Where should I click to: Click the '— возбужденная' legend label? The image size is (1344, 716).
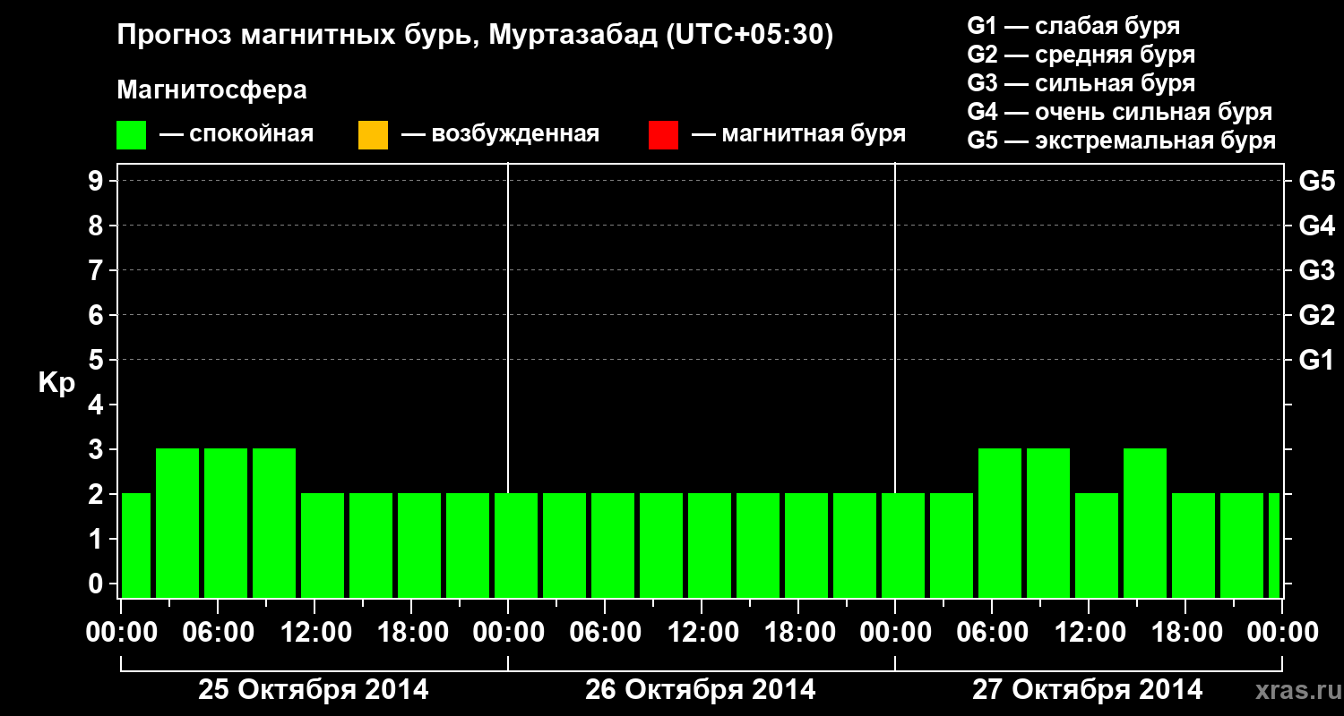(500, 134)
